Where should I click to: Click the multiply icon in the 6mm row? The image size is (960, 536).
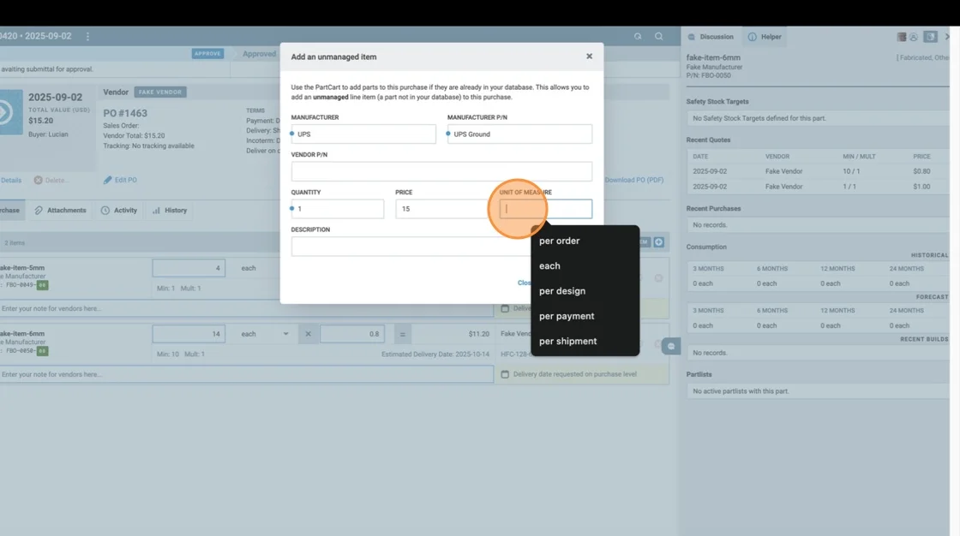pos(309,334)
